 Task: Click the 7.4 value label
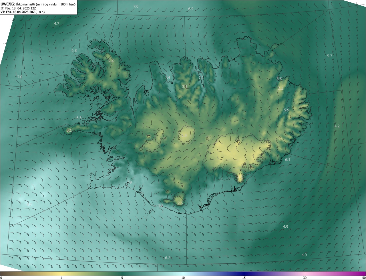tap(168, 78)
